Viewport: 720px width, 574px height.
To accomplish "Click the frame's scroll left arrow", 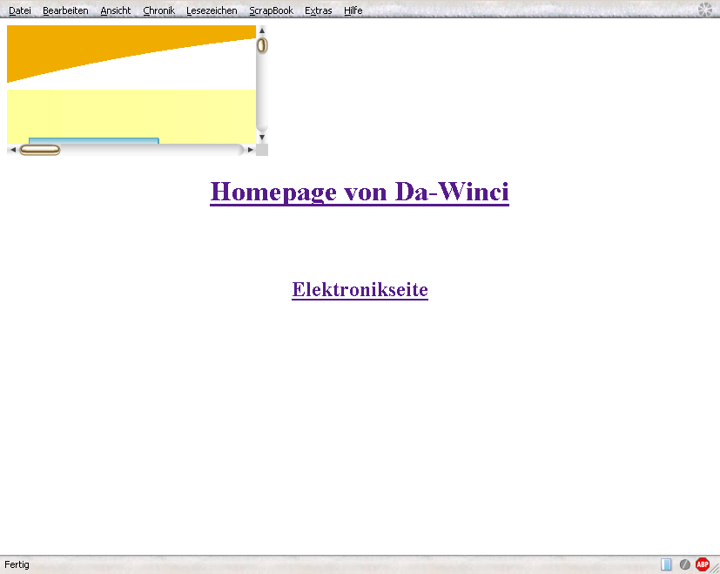I will pos(13,150).
